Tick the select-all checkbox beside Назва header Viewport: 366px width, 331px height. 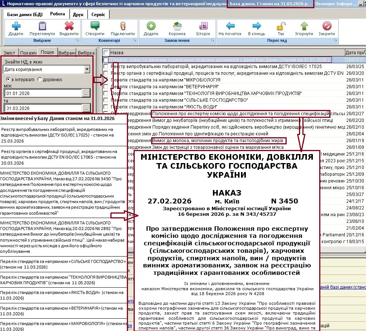tap(106, 53)
